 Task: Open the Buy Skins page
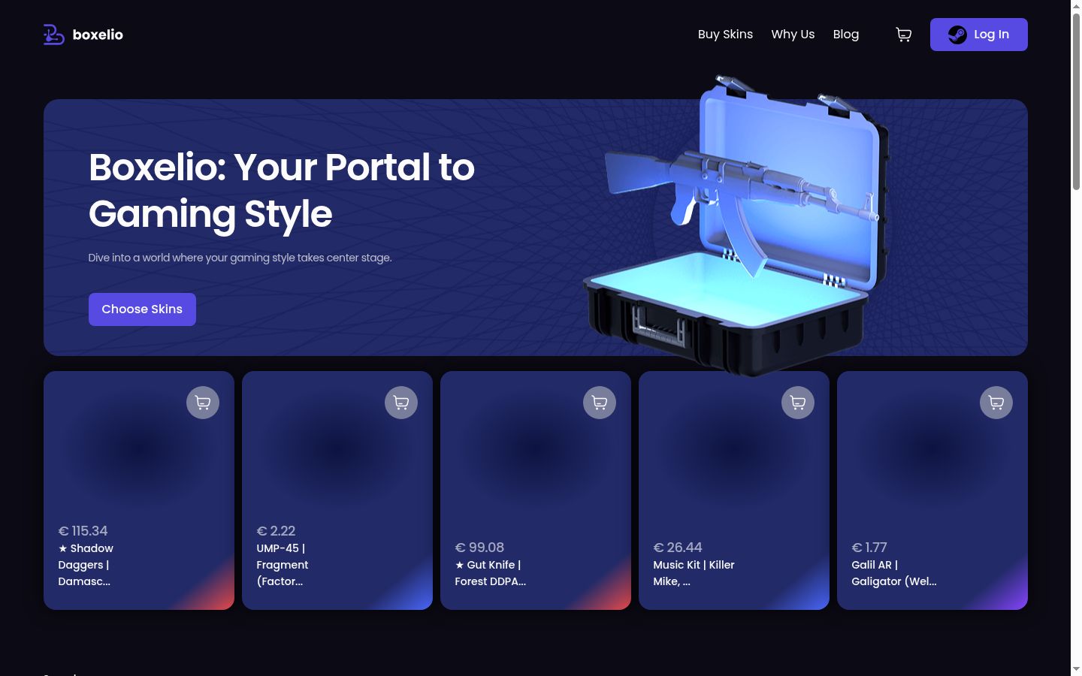(725, 35)
